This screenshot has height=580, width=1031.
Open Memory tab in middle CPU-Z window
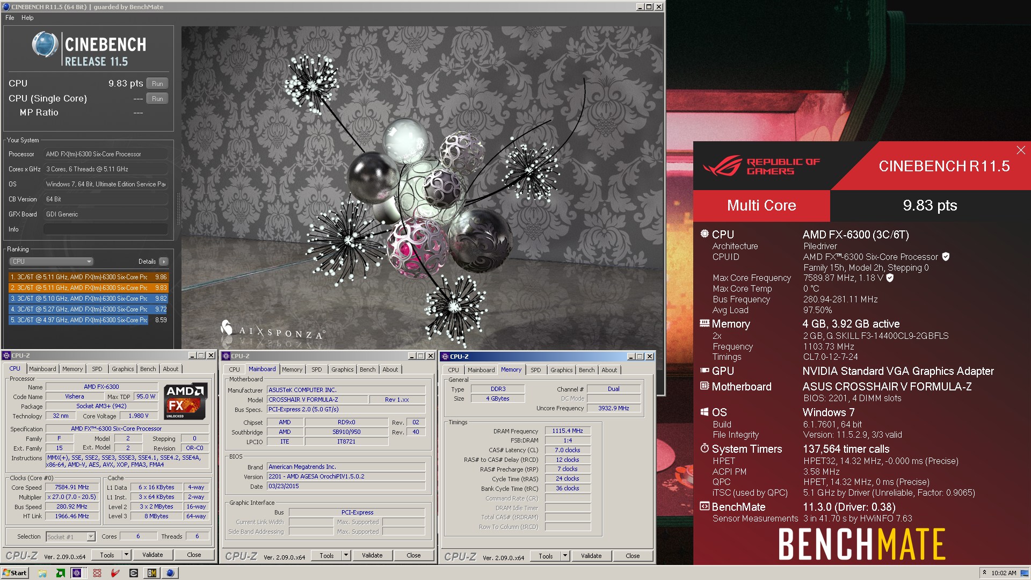coord(292,369)
